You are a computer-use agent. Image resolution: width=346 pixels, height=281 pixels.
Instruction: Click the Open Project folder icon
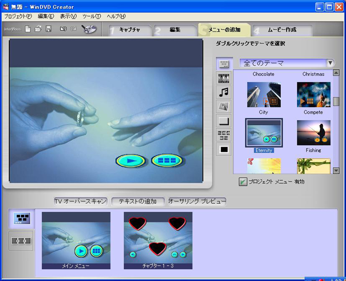[38, 29]
